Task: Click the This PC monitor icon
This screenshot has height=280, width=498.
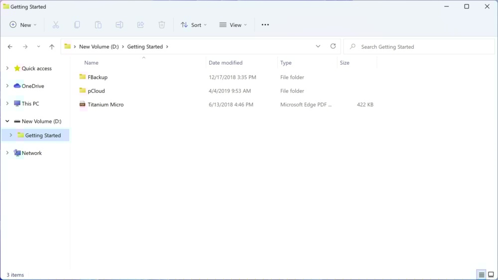Action: (x=17, y=103)
